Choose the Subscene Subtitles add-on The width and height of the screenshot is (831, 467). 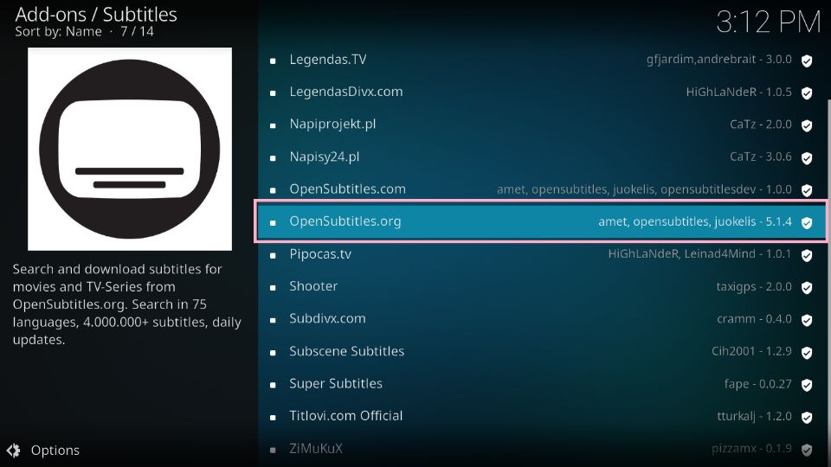coord(542,352)
